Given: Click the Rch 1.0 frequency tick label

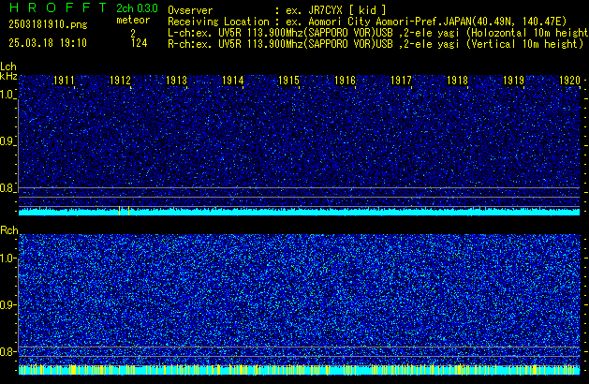Looking at the screenshot, I should tap(7, 258).
